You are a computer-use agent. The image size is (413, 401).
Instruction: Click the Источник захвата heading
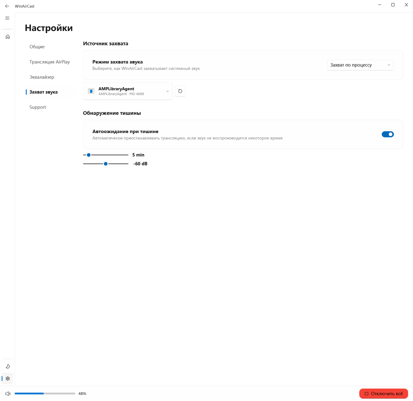coord(106,43)
